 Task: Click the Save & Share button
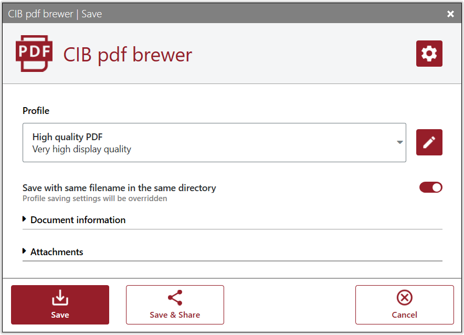[x=175, y=305]
